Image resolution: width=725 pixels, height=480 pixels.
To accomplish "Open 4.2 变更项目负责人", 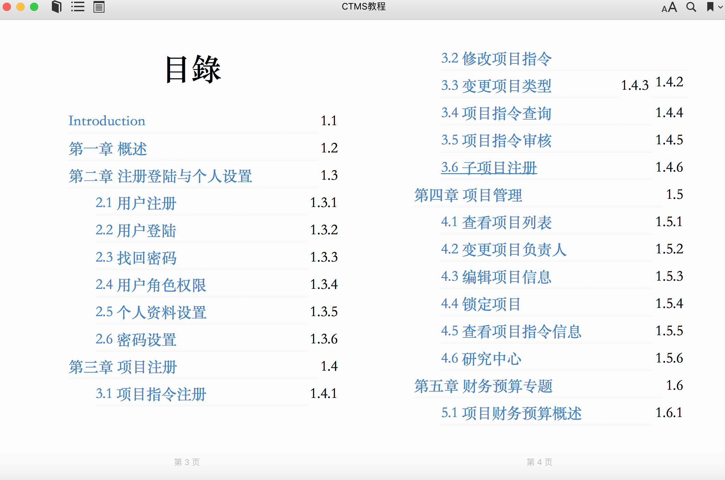I will point(504,250).
